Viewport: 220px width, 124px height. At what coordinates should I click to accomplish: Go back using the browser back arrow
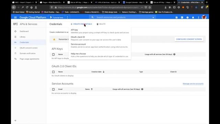(x=14, y=7)
